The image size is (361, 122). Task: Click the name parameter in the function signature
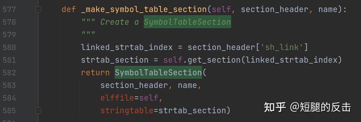pos(328,10)
